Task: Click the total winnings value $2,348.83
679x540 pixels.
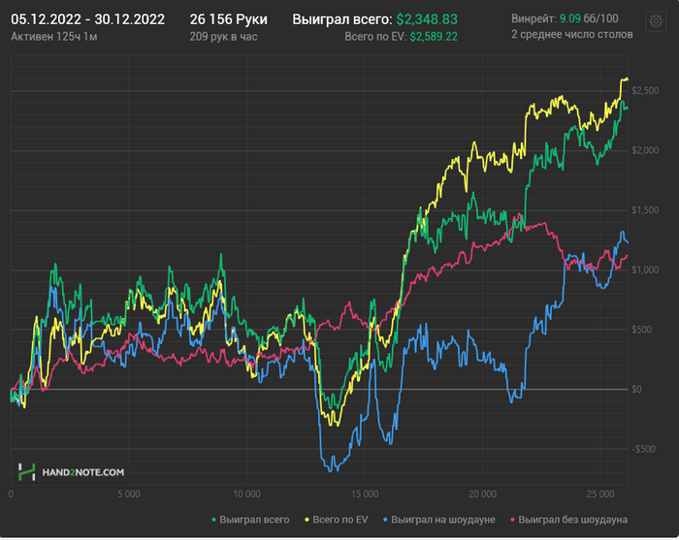Action: (427, 19)
